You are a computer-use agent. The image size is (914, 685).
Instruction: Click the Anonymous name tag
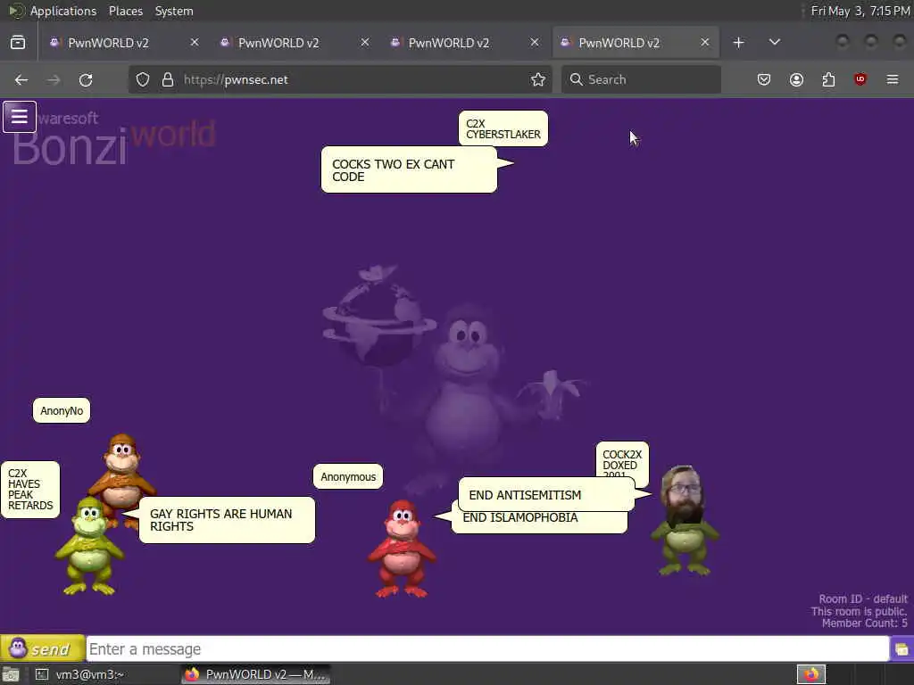click(x=348, y=477)
